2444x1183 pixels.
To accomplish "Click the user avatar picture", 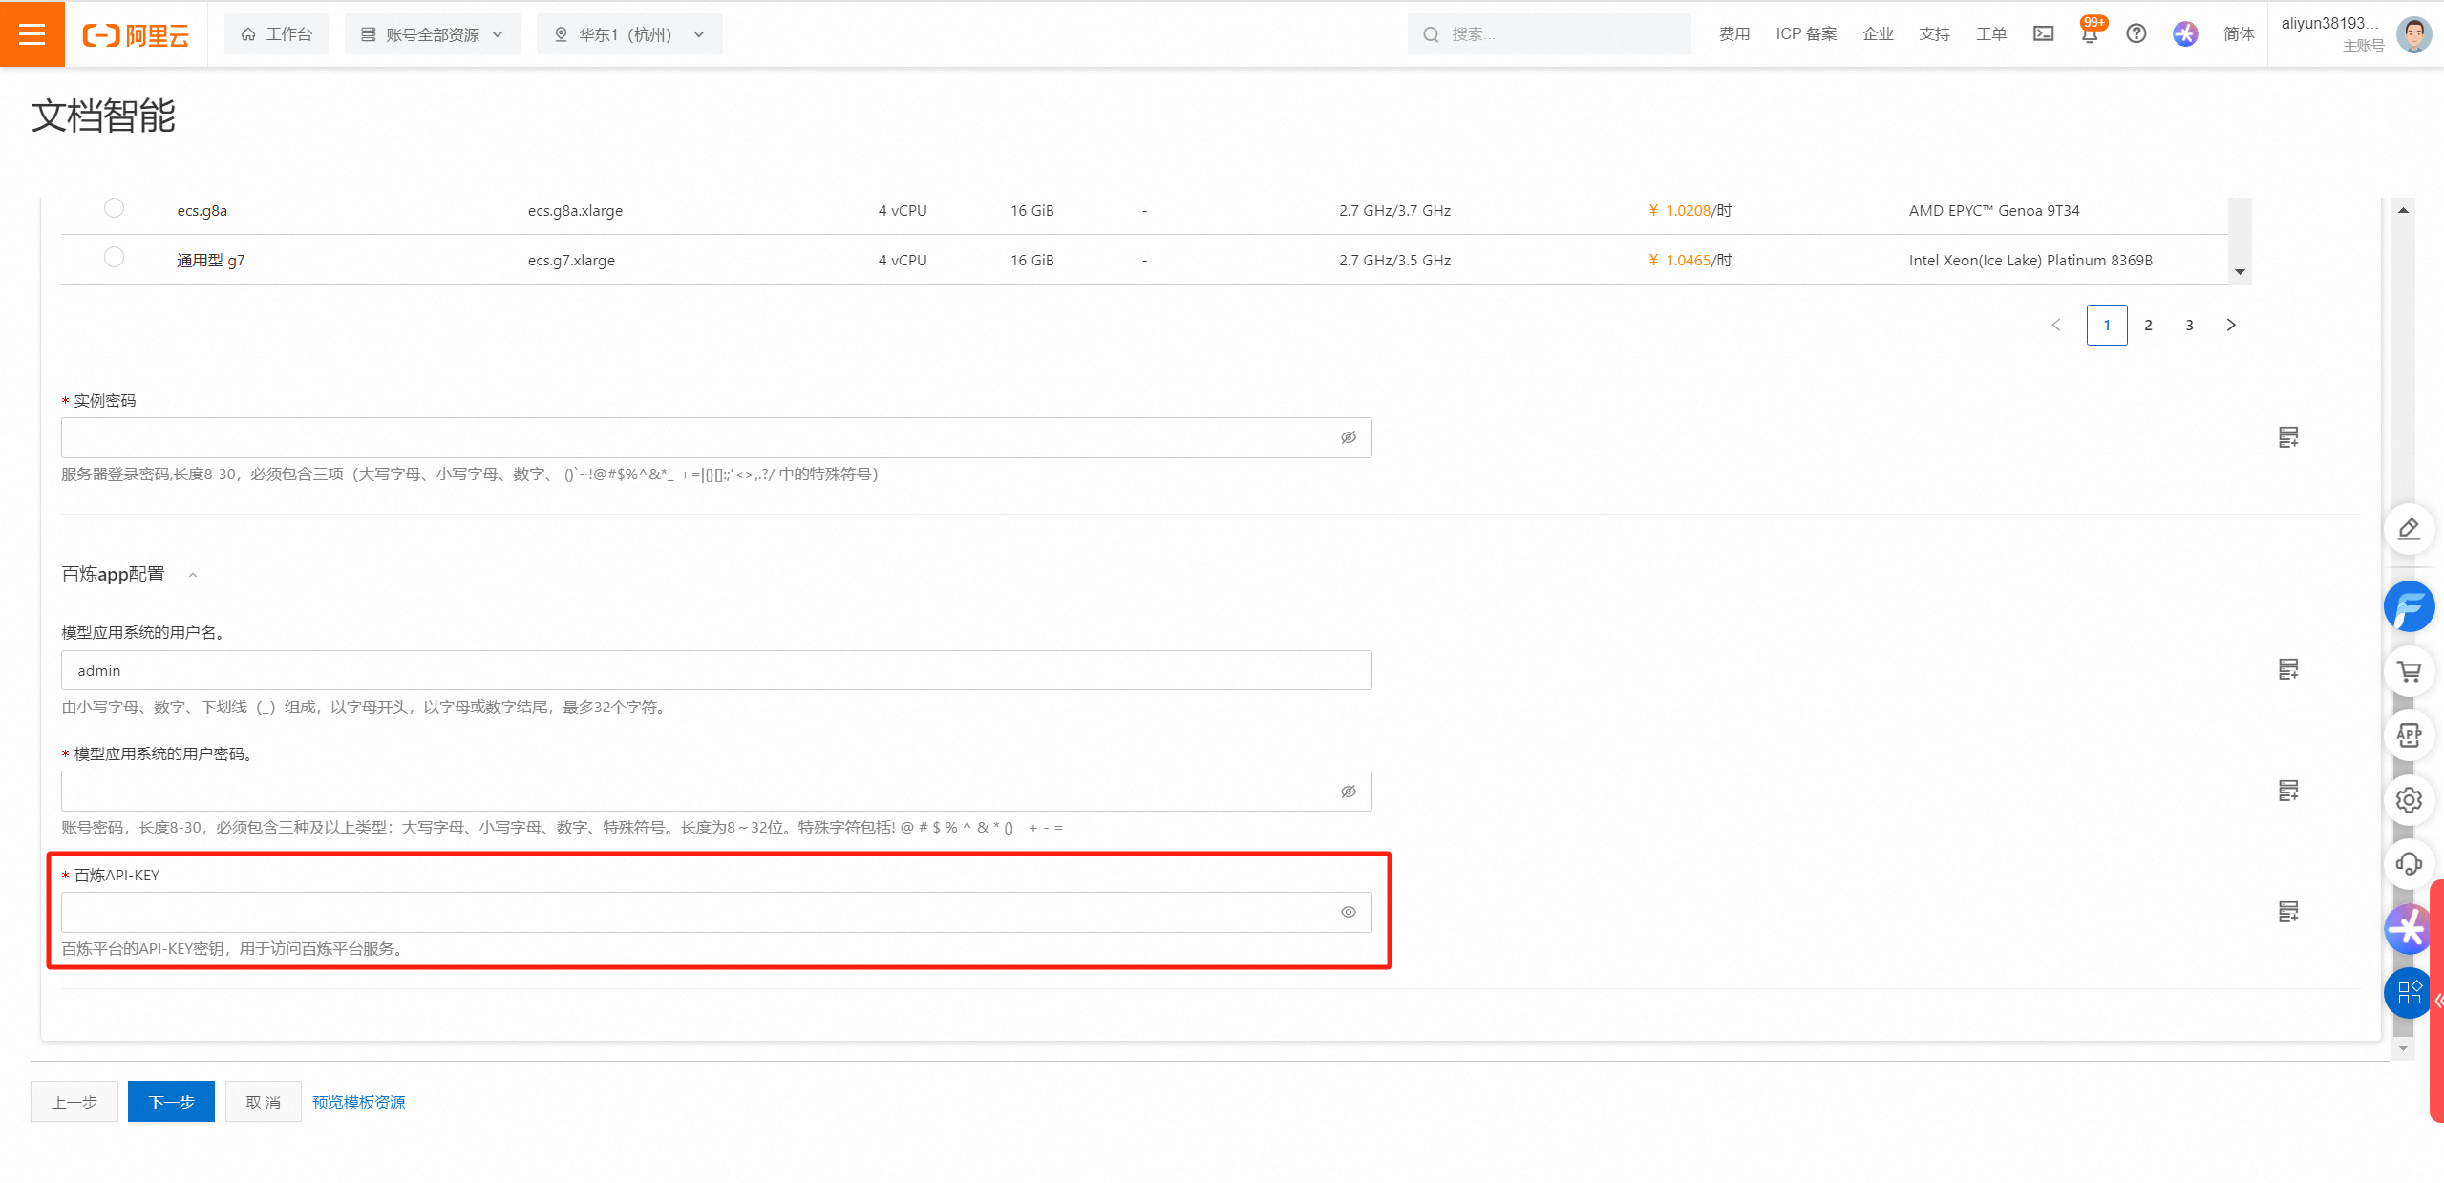I will coord(2413,34).
